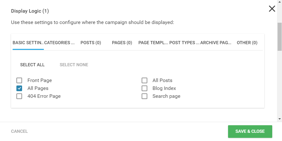
Task: Click Save & Close button
Action: point(250,131)
